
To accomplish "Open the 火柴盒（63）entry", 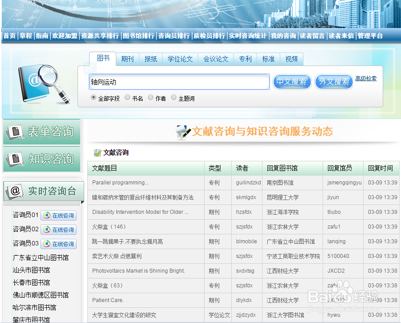I will [107, 286].
